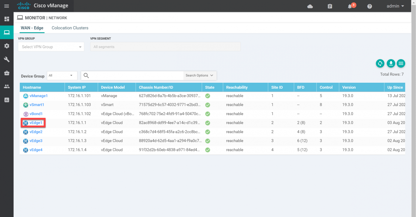The height and width of the screenshot is (217, 416).
Task: Select the Monitor sidebar icon
Action: [7, 32]
